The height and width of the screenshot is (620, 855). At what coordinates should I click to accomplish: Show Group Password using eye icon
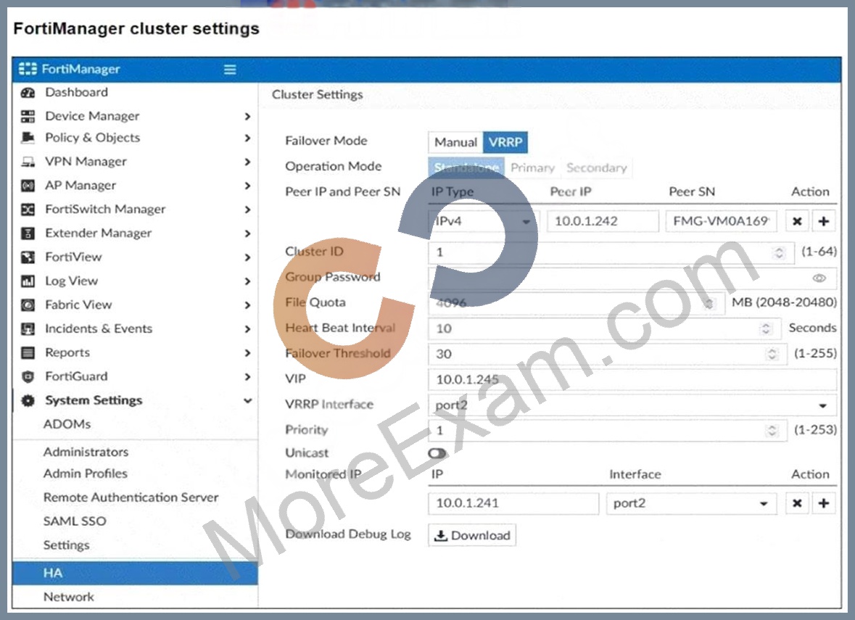(x=819, y=278)
